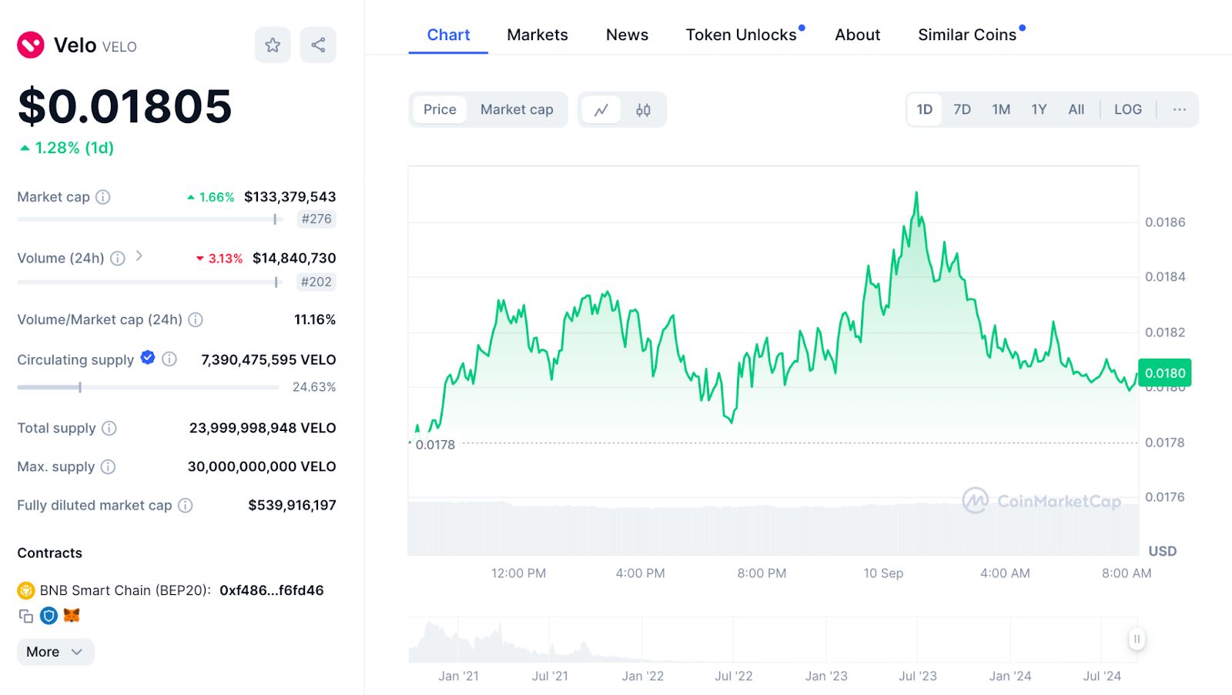
Task: Copy the BNB contract address icon
Action: point(26,616)
